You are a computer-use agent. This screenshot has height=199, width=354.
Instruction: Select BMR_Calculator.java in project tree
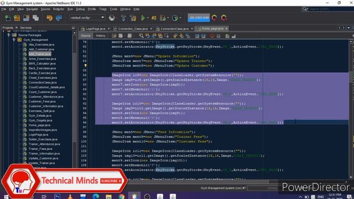tap(42, 64)
